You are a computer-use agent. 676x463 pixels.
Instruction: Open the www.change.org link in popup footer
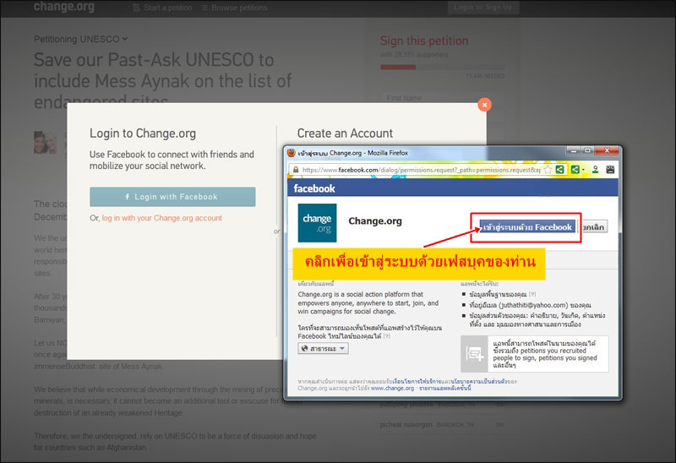coord(392,388)
